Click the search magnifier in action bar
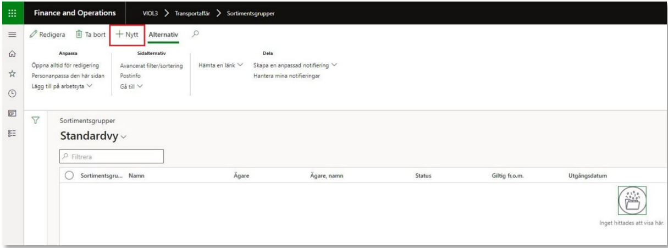 195,35
